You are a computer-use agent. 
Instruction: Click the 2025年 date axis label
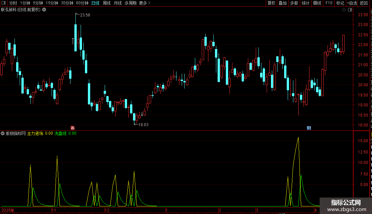coord(8,210)
